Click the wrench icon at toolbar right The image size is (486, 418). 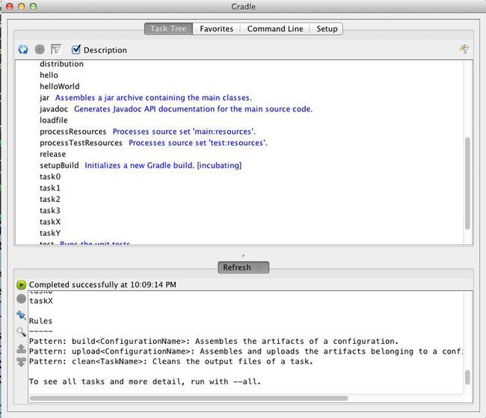(464, 49)
